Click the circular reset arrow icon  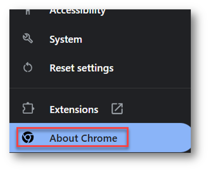(28, 68)
